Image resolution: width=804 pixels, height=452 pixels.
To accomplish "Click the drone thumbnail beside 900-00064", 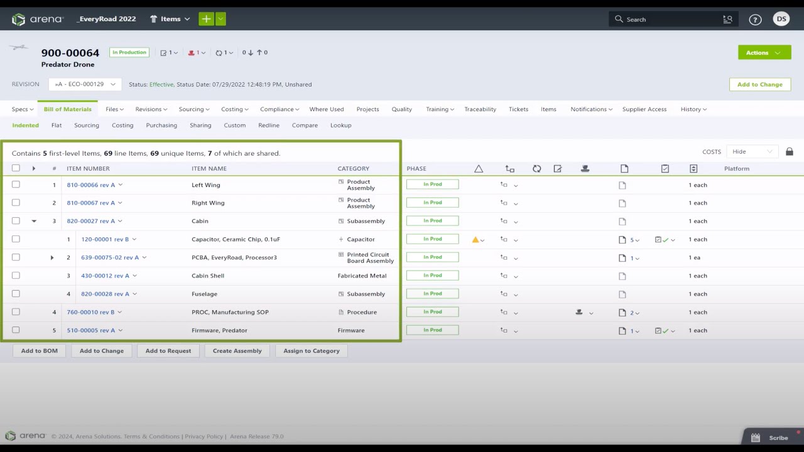I will (x=19, y=47).
